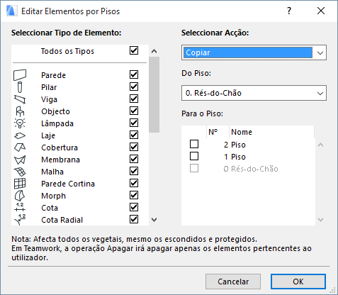
Task: Close the Editar Elementos por Pisos dialog
Action: [x=321, y=11]
